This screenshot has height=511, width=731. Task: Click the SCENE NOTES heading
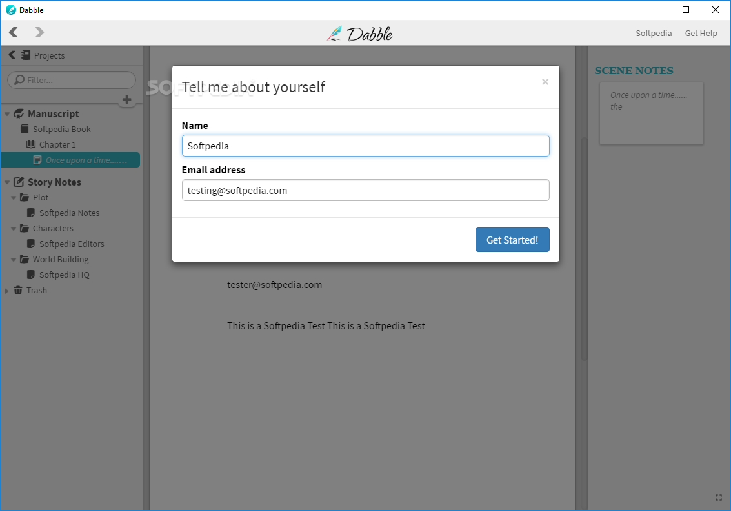634,71
